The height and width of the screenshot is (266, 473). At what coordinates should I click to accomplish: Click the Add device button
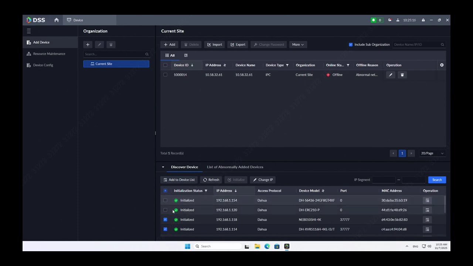click(170, 44)
